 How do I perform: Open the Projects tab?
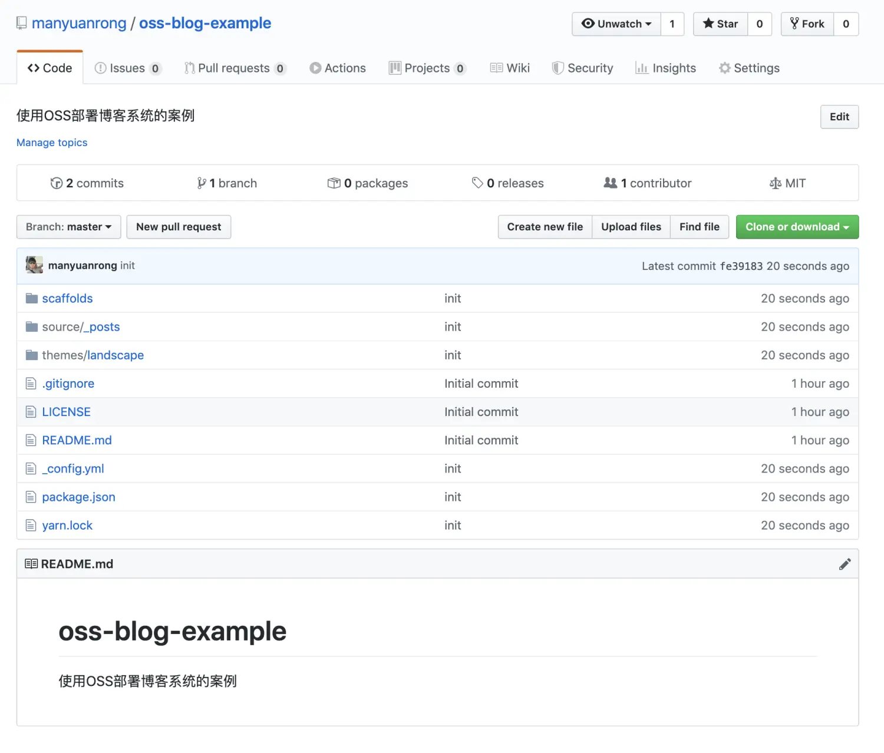pyautogui.click(x=427, y=68)
